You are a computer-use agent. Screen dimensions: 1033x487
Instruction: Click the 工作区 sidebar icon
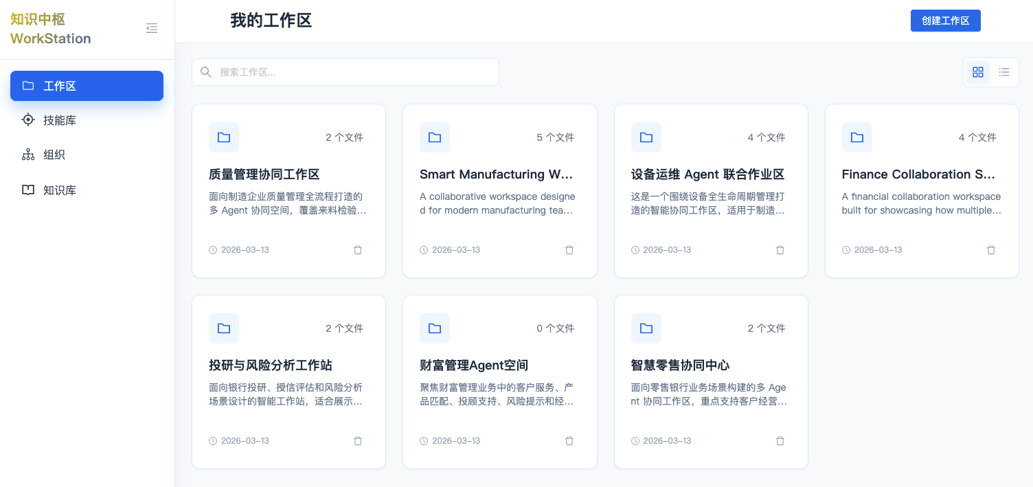coord(28,85)
